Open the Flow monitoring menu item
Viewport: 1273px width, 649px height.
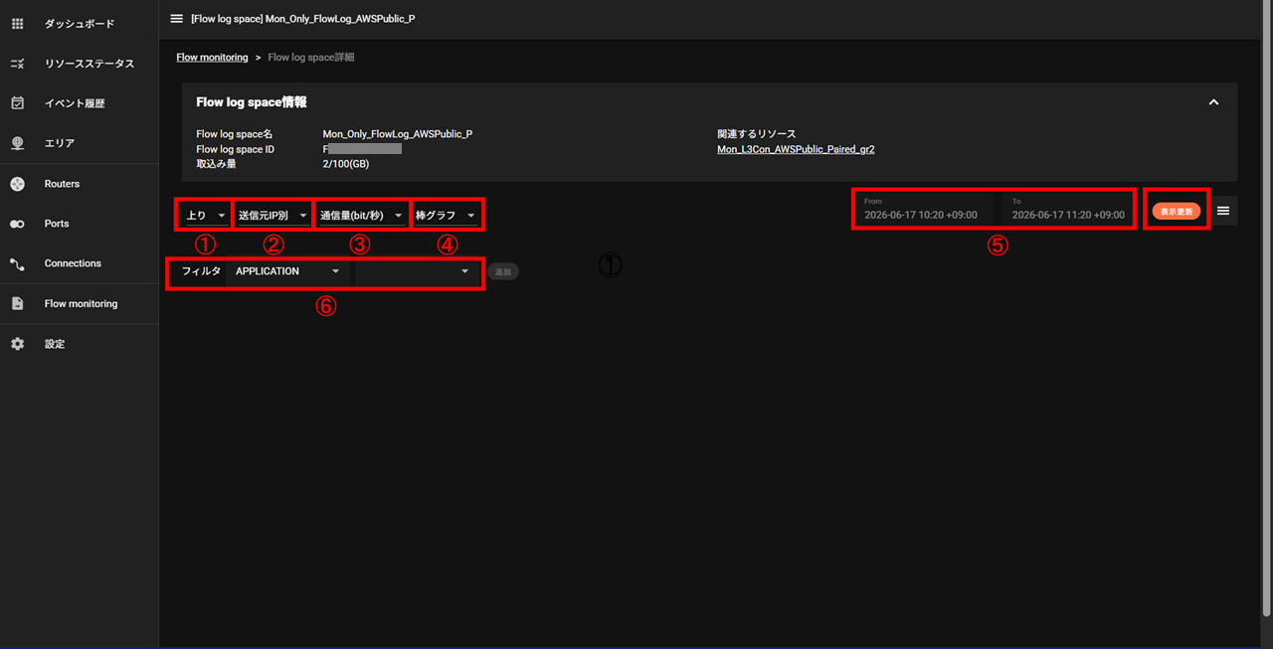(x=80, y=303)
